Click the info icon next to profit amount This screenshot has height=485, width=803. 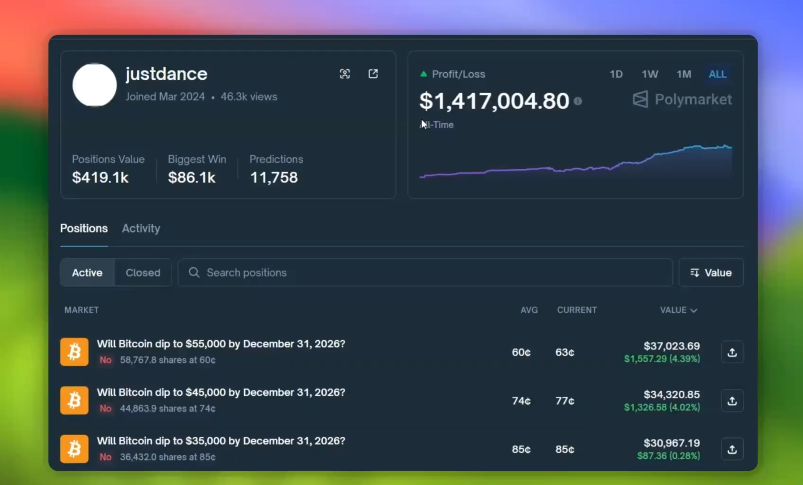pos(578,101)
